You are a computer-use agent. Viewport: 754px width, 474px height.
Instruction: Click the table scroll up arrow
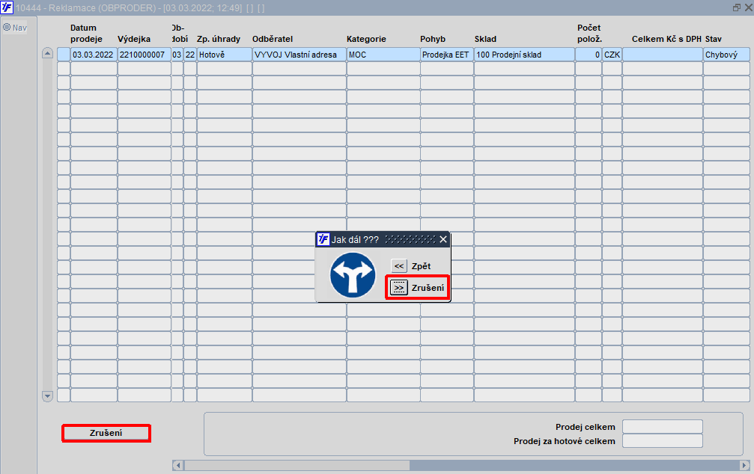point(47,53)
